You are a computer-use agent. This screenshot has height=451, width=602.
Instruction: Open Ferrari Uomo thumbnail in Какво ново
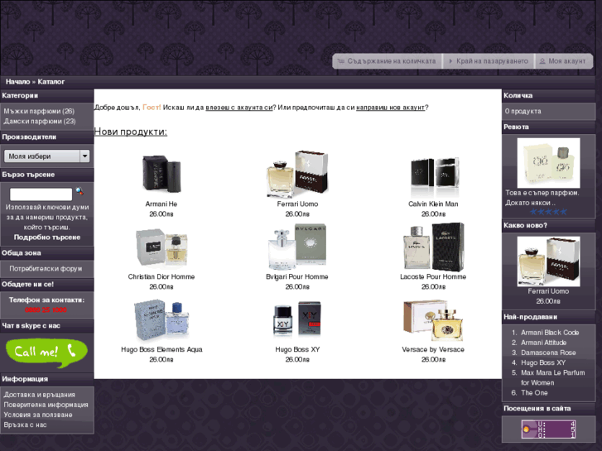[x=548, y=261]
